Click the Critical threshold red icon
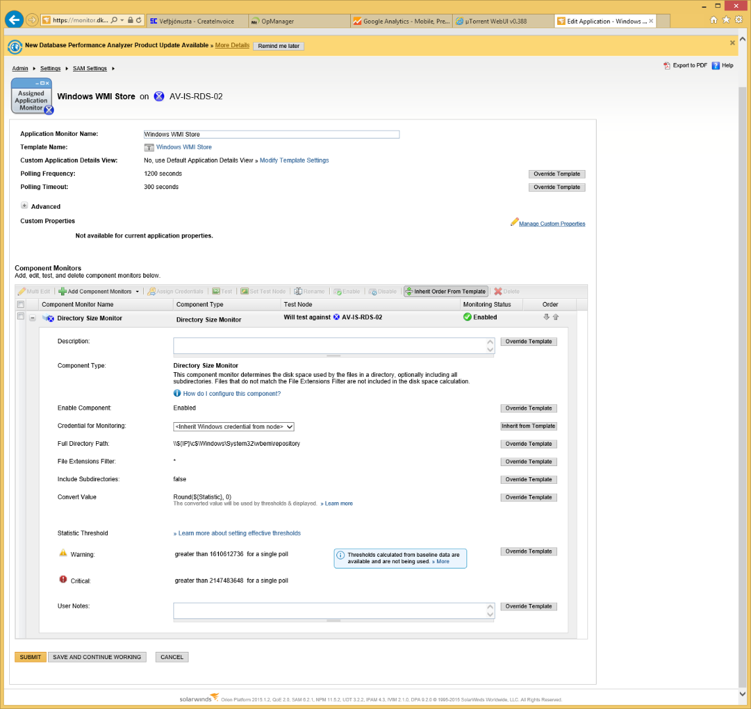Image resolution: width=751 pixels, height=709 pixels. tap(62, 580)
